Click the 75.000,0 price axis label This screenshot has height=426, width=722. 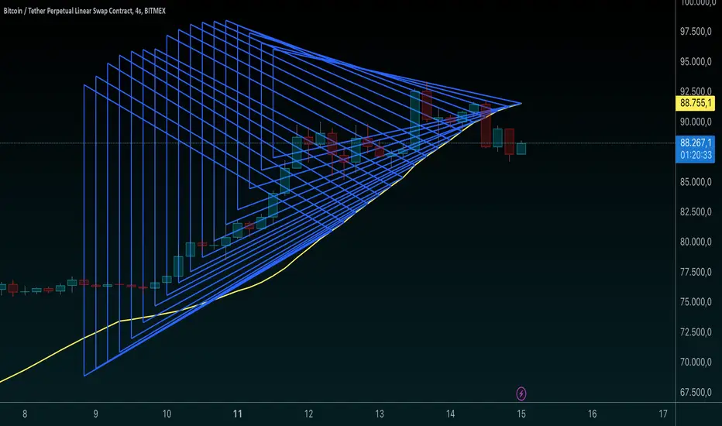click(696, 302)
